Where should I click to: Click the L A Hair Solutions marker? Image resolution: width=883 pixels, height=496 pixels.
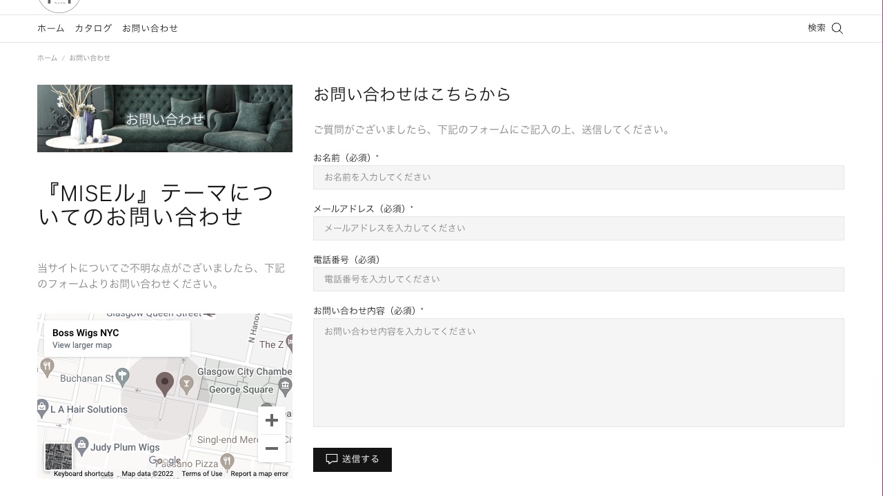[42, 409]
